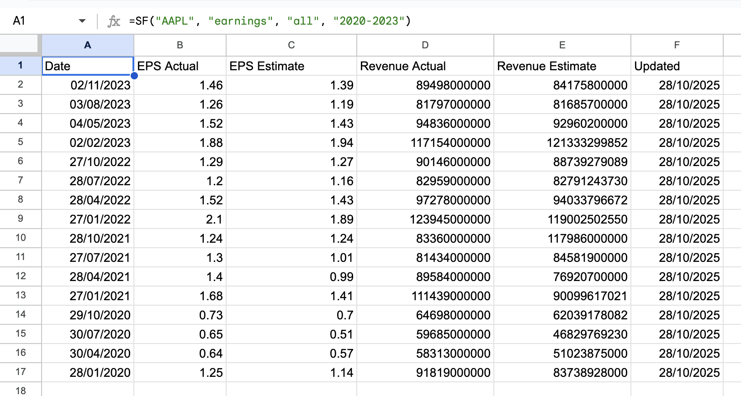Select Revenue Estimate cell 83738928000
This screenshot has width=741, height=396.
point(562,372)
